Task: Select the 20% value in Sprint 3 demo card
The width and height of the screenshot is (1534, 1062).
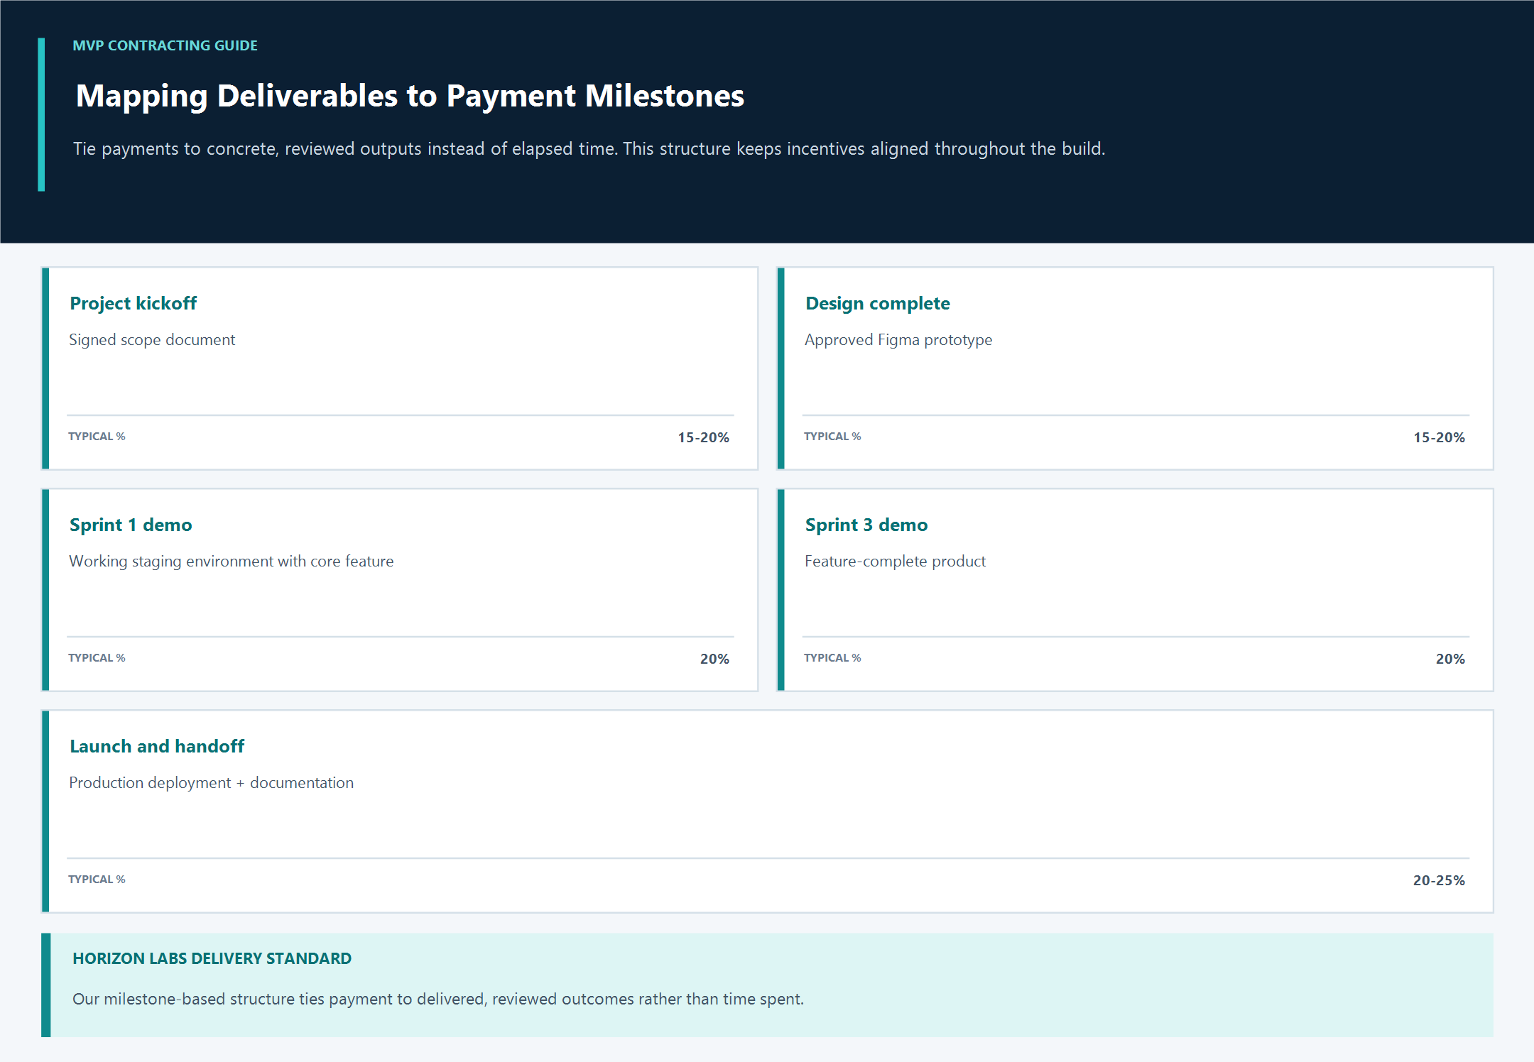Action: (x=1450, y=659)
